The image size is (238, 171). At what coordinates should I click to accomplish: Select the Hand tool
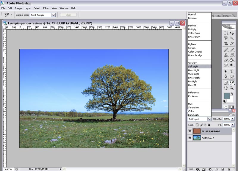point(226,88)
